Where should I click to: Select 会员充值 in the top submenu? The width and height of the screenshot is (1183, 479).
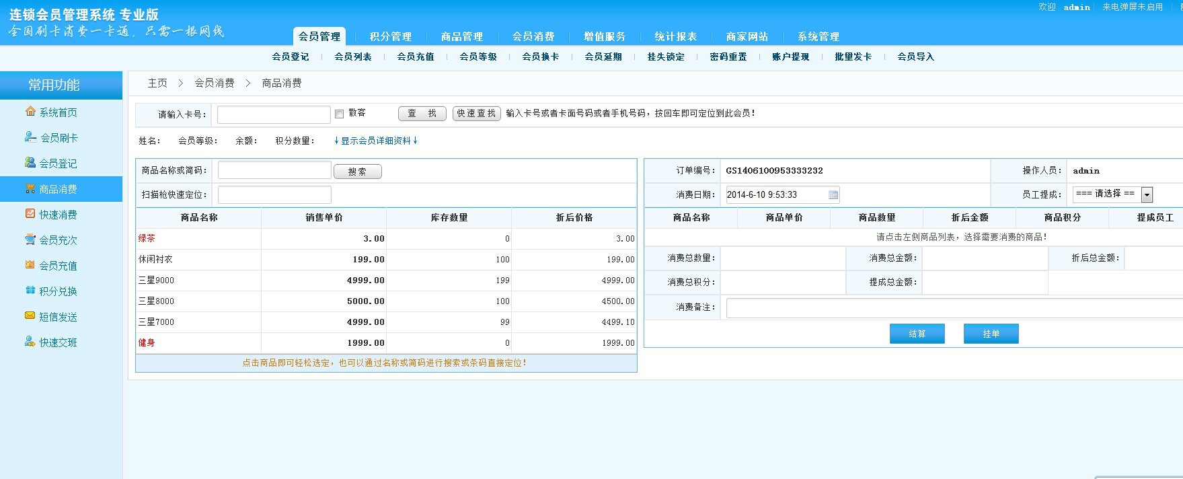pyautogui.click(x=416, y=57)
